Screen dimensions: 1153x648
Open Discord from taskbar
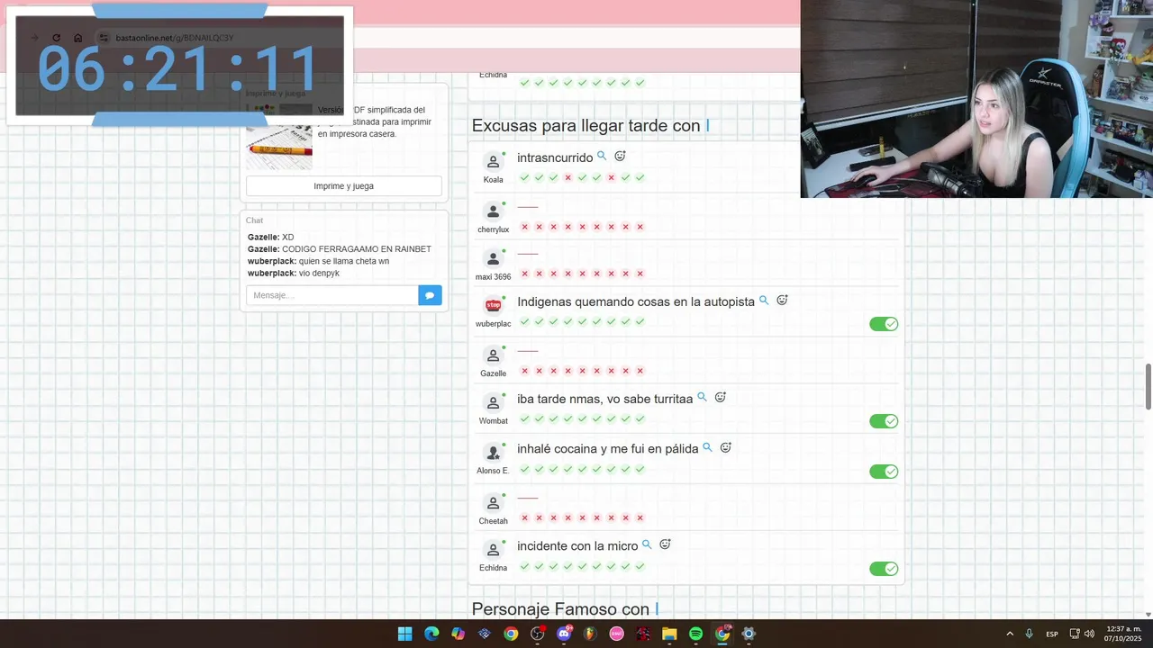pos(564,634)
